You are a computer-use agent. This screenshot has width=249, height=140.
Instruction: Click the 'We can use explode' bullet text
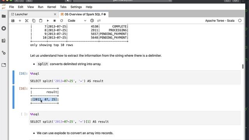pos(75,133)
